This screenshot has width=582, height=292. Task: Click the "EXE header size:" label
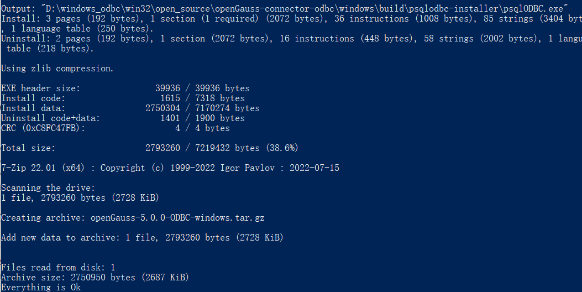coord(40,88)
